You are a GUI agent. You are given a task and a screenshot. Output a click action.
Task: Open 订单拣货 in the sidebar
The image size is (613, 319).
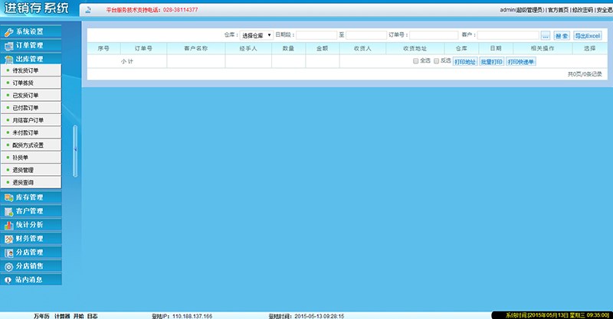pos(31,83)
